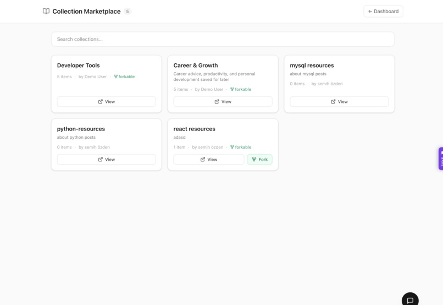
Task: Click the external-link icon in mysql resources View button
Action: (x=333, y=101)
